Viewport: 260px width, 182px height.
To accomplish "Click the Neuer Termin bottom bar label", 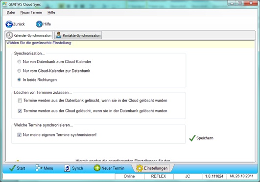I will click(x=113, y=168).
